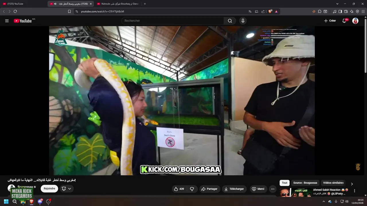The image size is (367, 206).
Task: Open Bougasaa channel avatar
Action: click(11, 188)
